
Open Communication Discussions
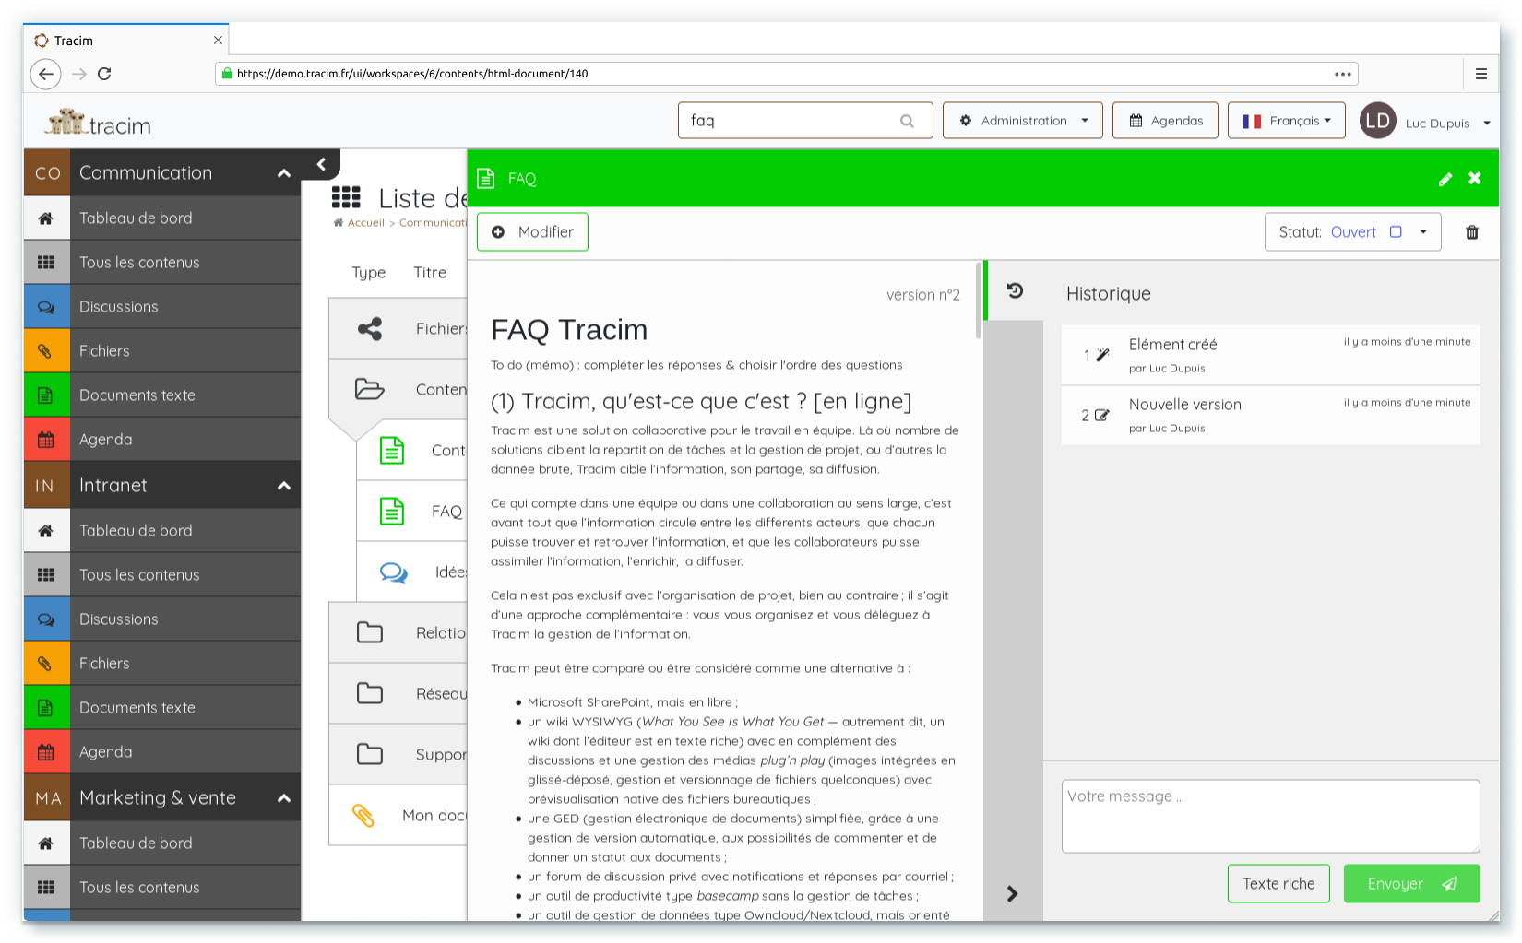[162, 307]
